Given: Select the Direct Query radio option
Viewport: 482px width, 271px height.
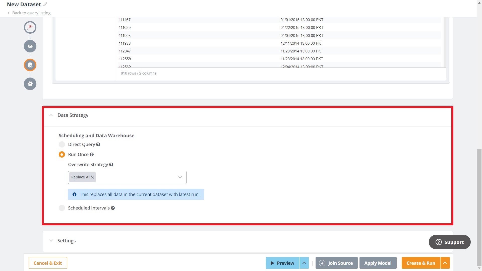Looking at the screenshot, I should [x=62, y=145].
